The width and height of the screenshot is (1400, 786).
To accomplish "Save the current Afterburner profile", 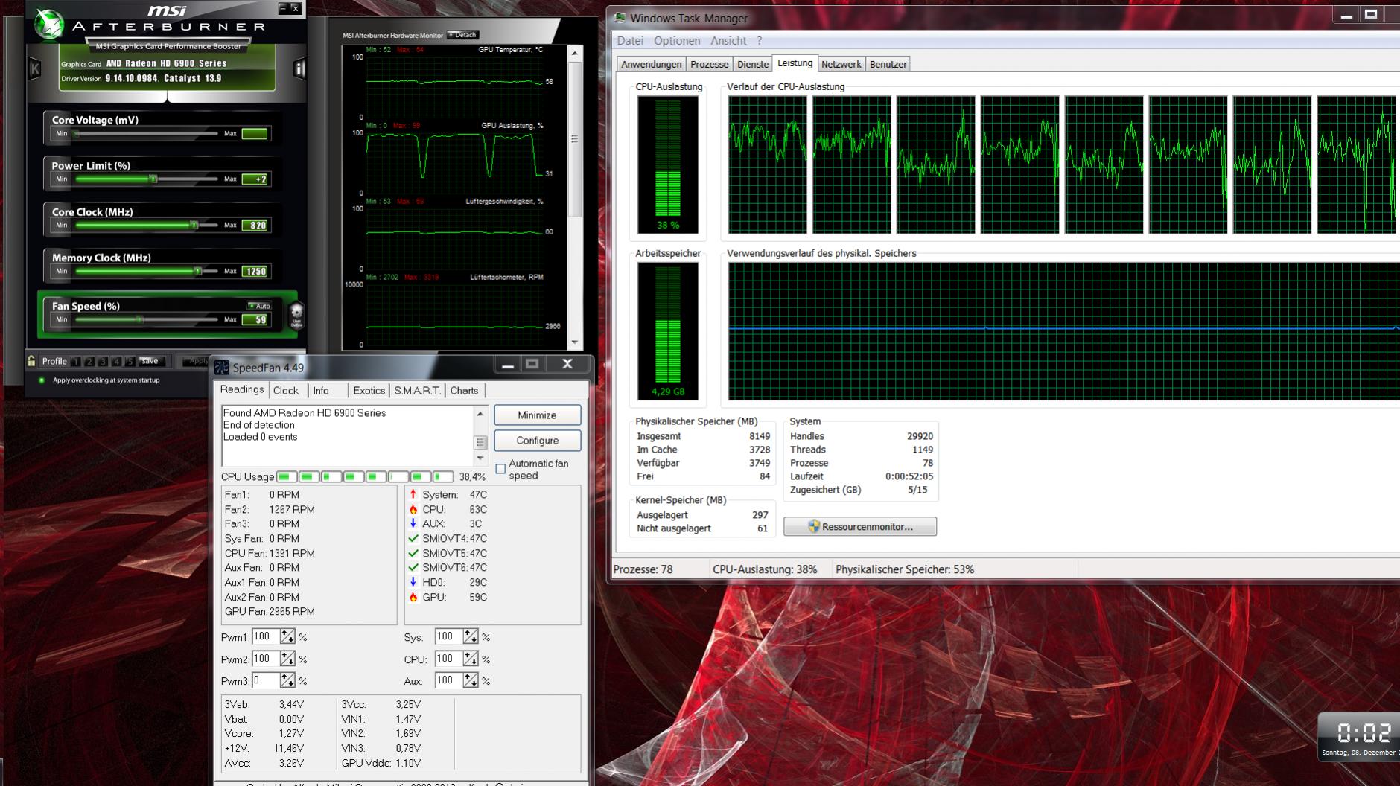I will (150, 361).
